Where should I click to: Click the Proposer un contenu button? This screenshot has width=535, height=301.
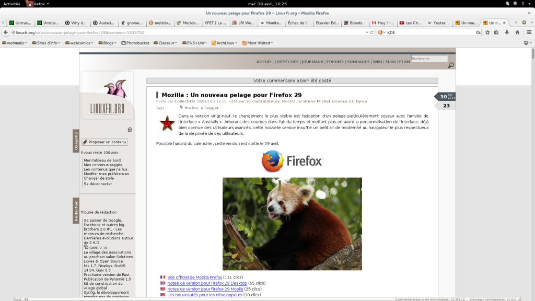[105, 142]
